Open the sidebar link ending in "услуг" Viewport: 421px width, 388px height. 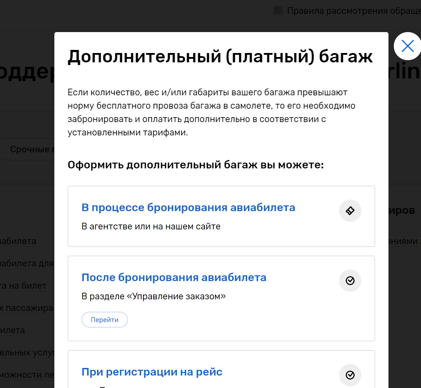27,352
